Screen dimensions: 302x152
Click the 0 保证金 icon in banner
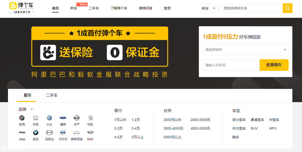115,53
